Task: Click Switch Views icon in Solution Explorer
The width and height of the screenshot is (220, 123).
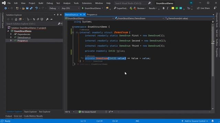Action: pos(20,19)
